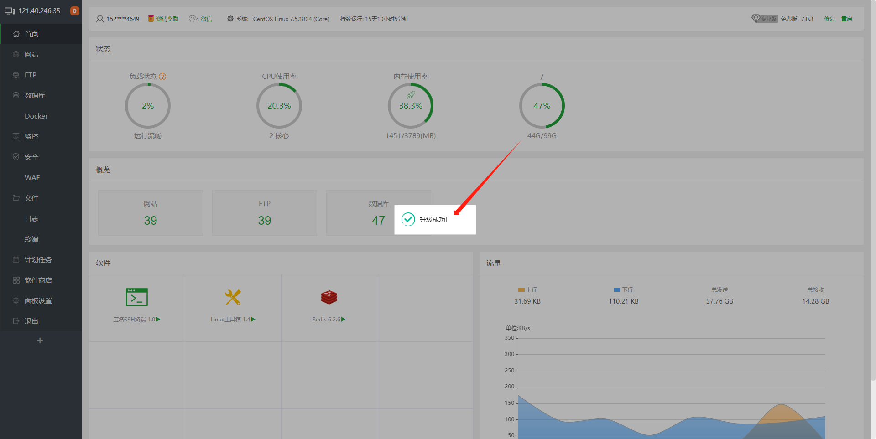Click the Redis software icon

click(x=329, y=297)
